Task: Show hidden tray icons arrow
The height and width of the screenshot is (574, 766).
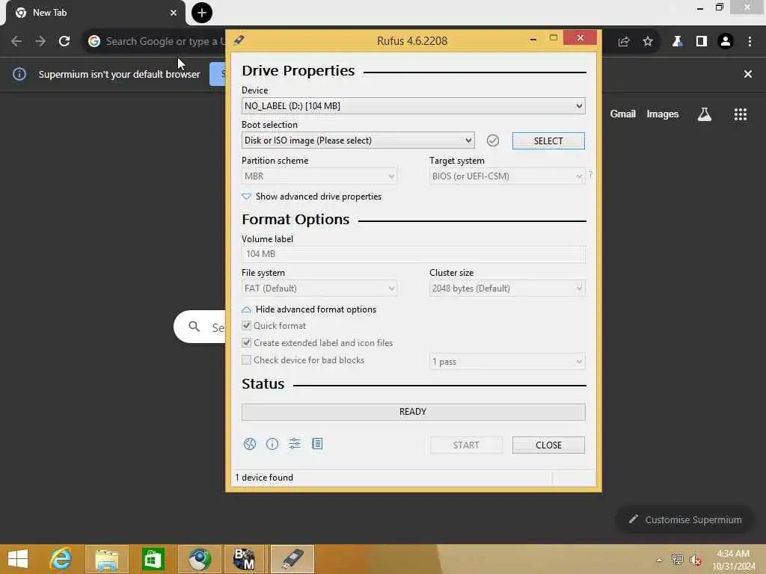Action: (x=660, y=560)
